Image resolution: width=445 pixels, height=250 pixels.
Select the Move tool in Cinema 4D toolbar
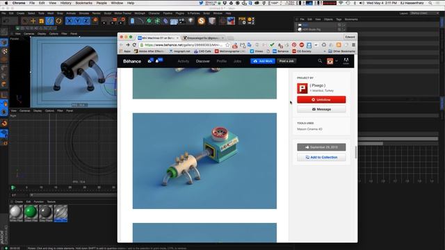(x=33, y=21)
